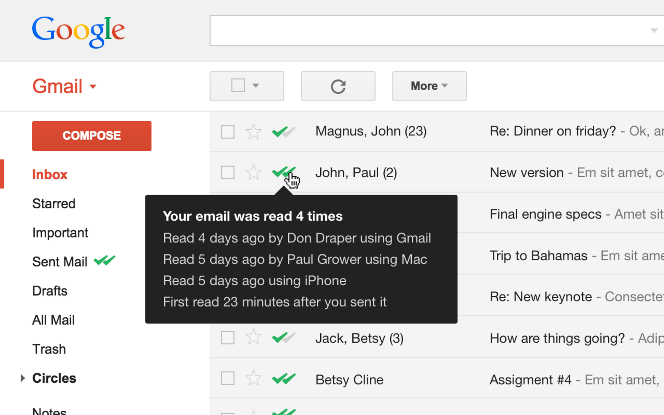664x415 pixels.
Task: Open the Drafts folder
Action: pos(50,290)
